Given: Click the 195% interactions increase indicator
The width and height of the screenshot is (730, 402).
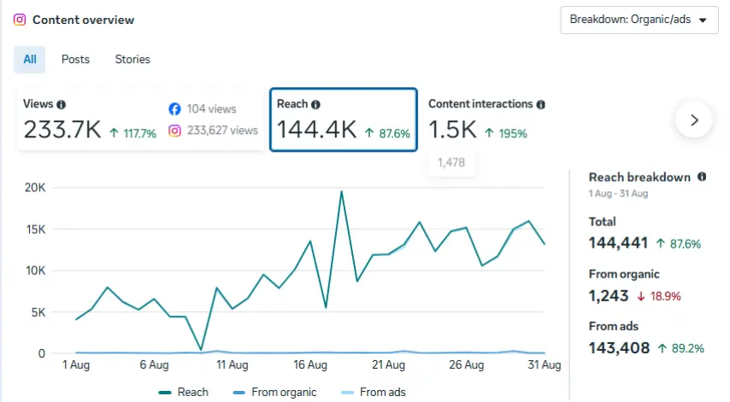Looking at the screenshot, I should pyautogui.click(x=505, y=134).
